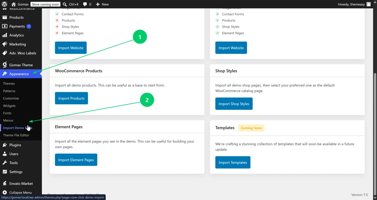The image size is (377, 200).
Task: Click the Settings sliders icon
Action: click(5, 171)
